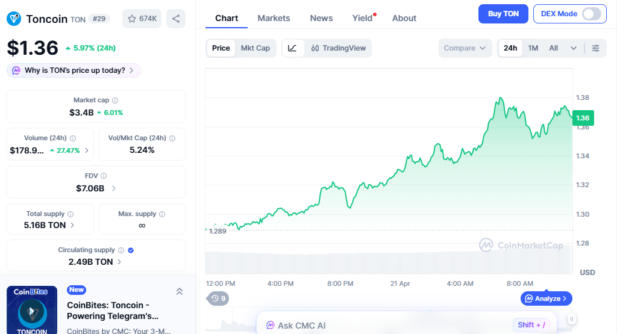
Task: Click the 5.16B TON total supply value
Action: pyautogui.click(x=45, y=225)
